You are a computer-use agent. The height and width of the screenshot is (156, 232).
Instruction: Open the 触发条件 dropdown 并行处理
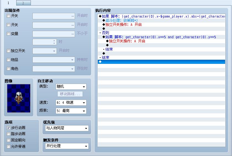[x=67, y=146]
